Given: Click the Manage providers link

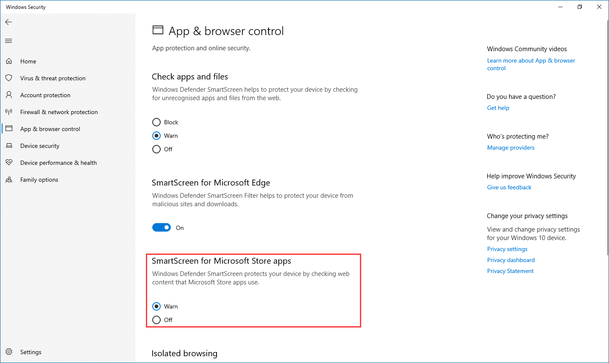Looking at the screenshot, I should tap(511, 147).
